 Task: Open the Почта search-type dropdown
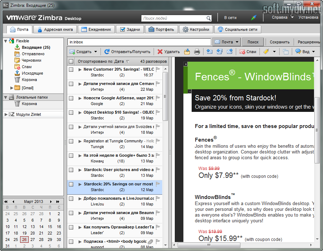click(226, 42)
